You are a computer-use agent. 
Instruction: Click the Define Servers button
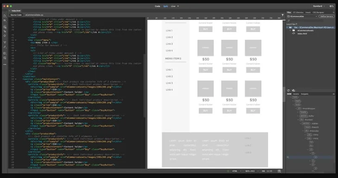pyautogui.click(x=327, y=16)
